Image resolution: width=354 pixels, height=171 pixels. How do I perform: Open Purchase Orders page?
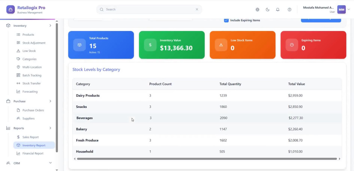click(34, 110)
